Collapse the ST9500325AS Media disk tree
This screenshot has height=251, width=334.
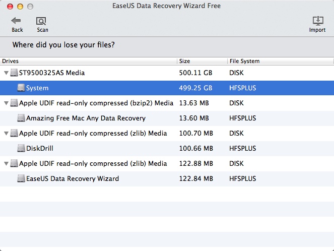6,73
